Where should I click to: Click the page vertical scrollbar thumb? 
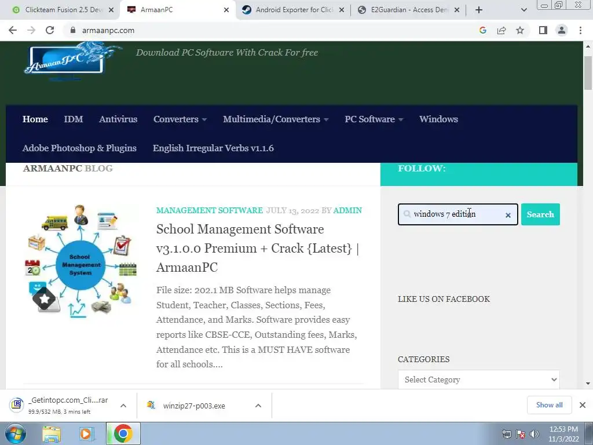click(588, 72)
